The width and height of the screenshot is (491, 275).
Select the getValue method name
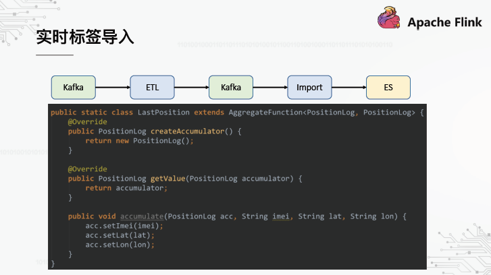(167, 178)
